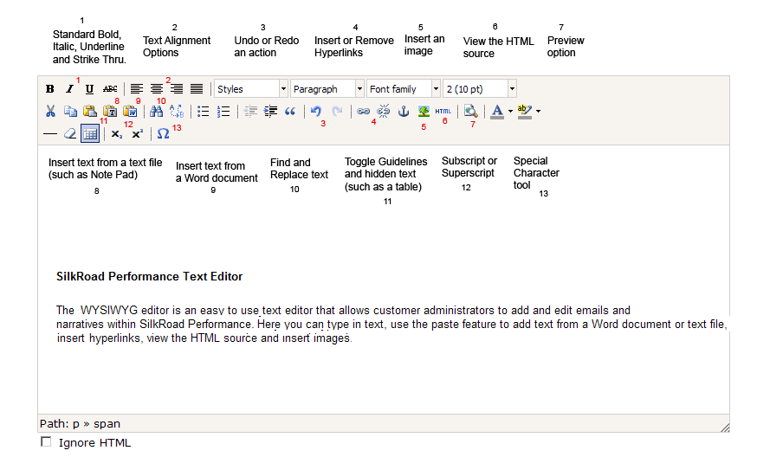The image size is (770, 457).
Task: Open the Styles dropdown
Action: pyautogui.click(x=251, y=89)
